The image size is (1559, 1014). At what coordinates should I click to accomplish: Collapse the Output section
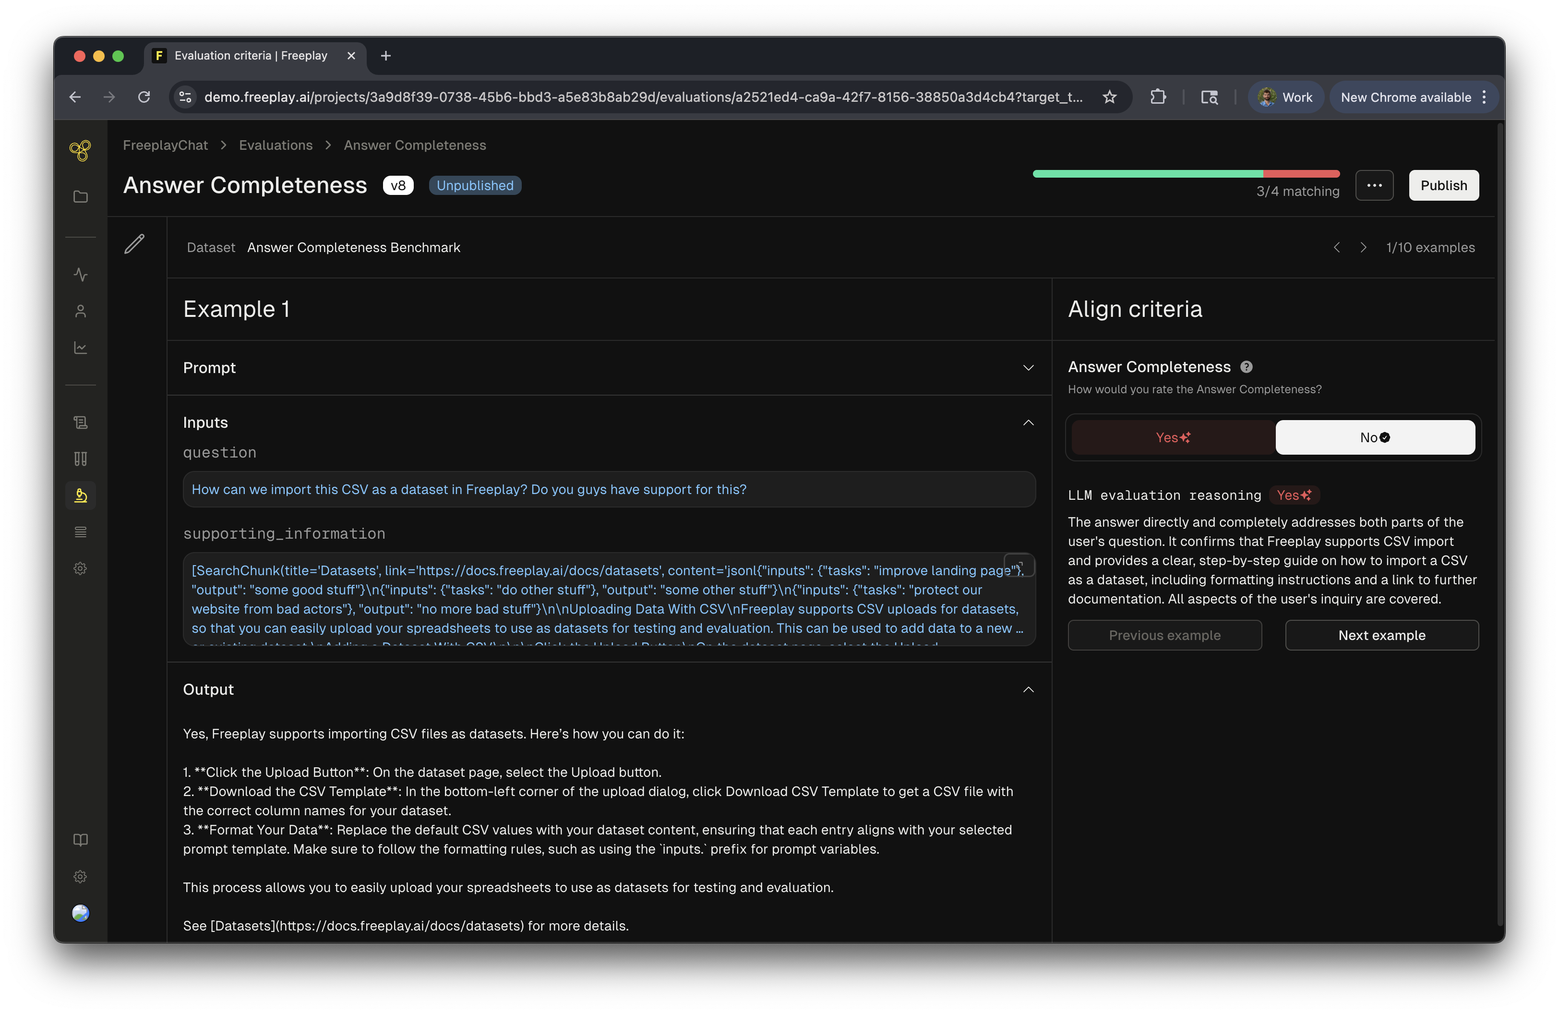click(x=1028, y=690)
